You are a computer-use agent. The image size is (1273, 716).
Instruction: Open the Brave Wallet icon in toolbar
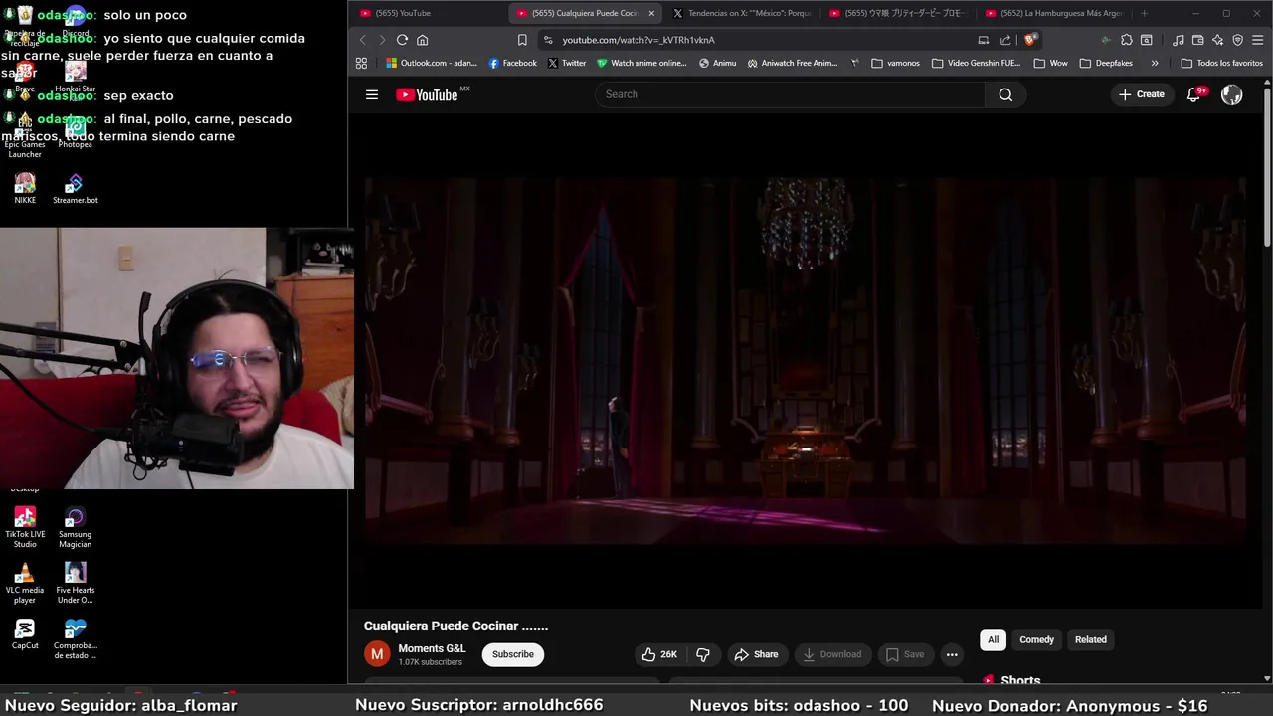(x=1198, y=40)
